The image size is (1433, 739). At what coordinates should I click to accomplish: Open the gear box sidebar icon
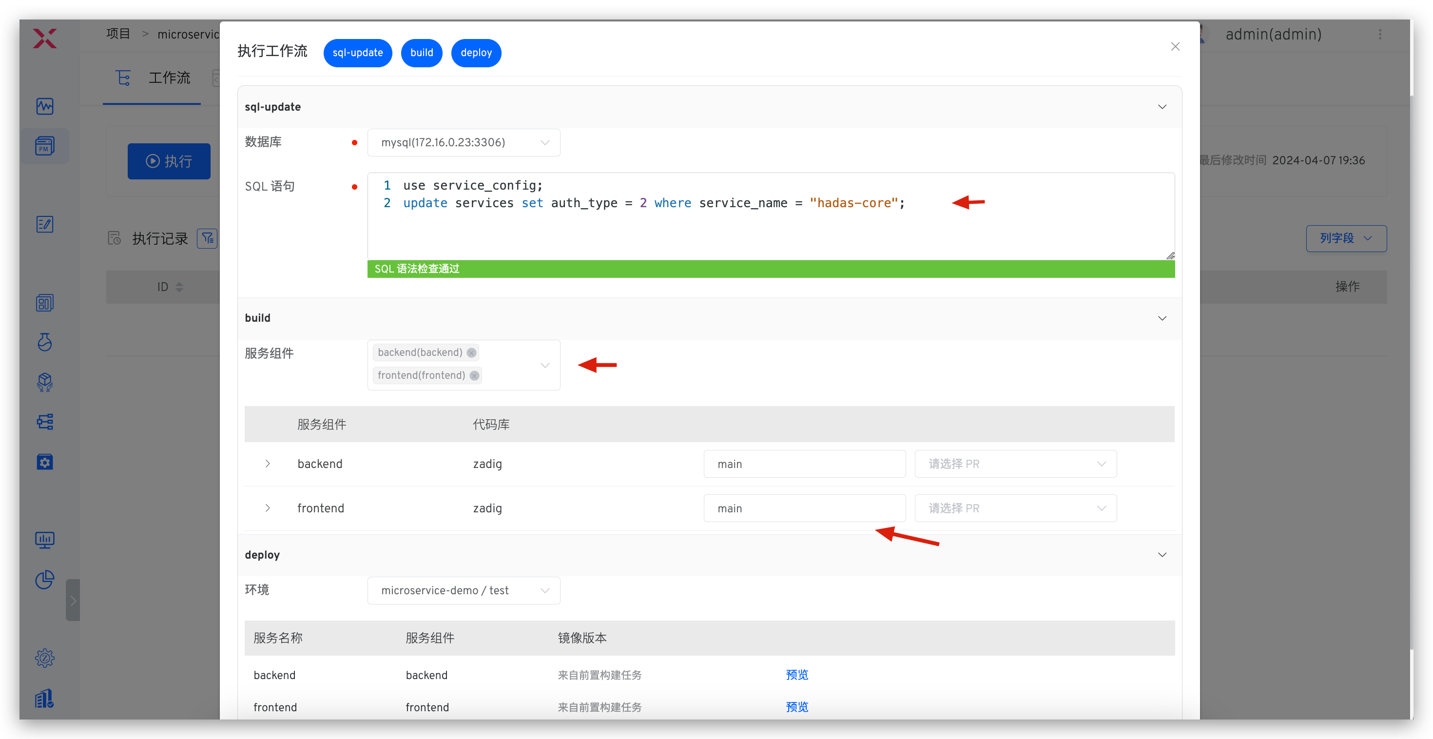pyautogui.click(x=44, y=461)
